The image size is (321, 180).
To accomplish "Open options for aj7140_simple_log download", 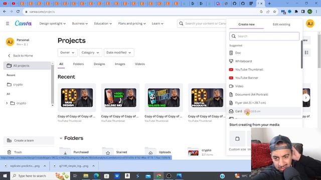I will click(93, 166).
